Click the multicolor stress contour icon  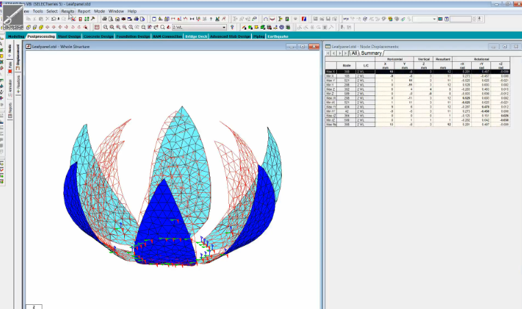coord(390,19)
